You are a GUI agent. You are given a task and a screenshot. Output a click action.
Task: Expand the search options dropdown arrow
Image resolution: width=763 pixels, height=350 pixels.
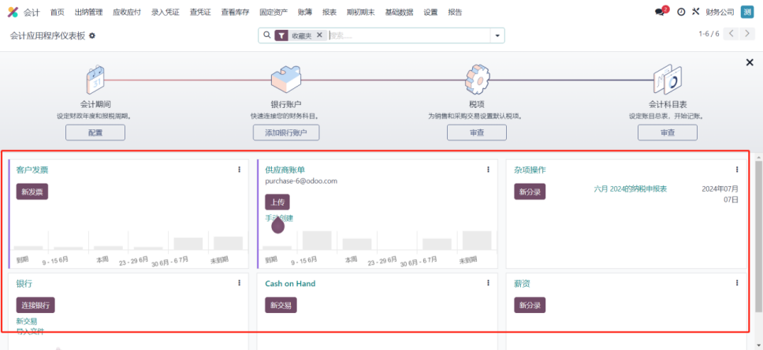tap(497, 35)
